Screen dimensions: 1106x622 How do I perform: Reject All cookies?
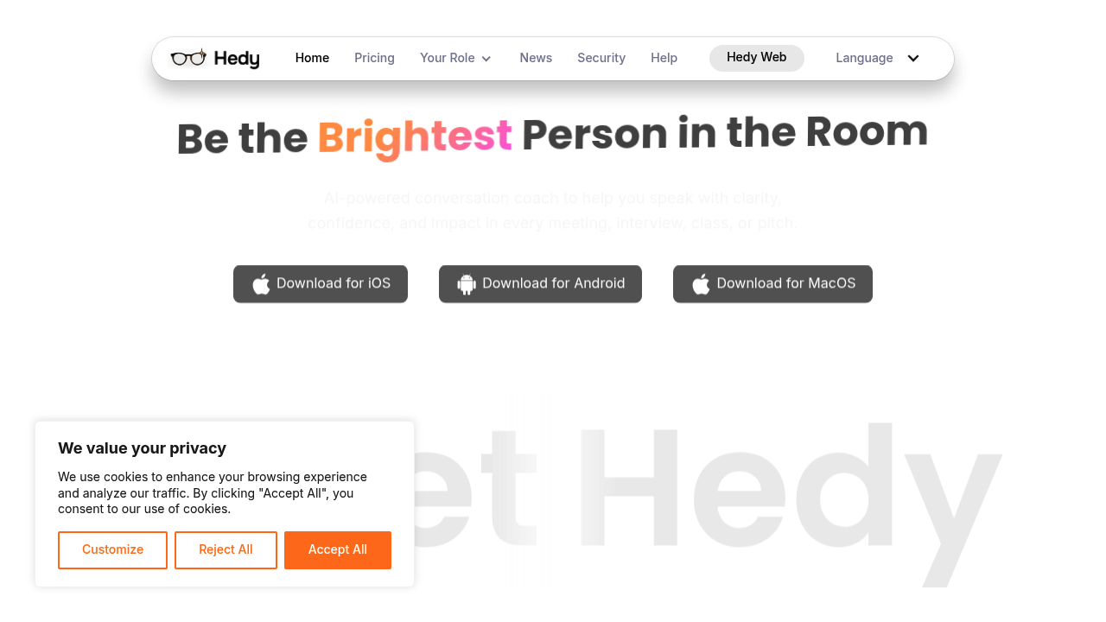pyautogui.click(x=226, y=549)
